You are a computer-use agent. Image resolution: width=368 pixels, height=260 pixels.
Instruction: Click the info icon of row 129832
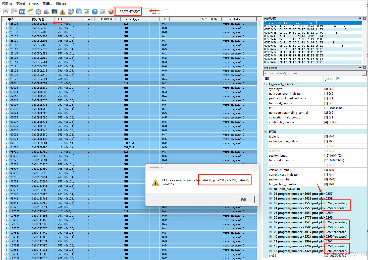[x=6, y=211]
